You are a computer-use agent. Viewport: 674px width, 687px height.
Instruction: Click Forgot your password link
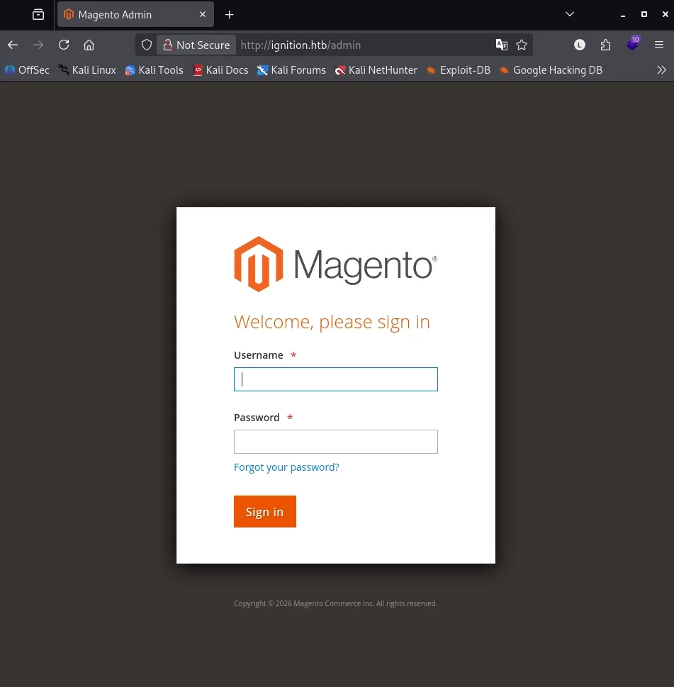(286, 467)
